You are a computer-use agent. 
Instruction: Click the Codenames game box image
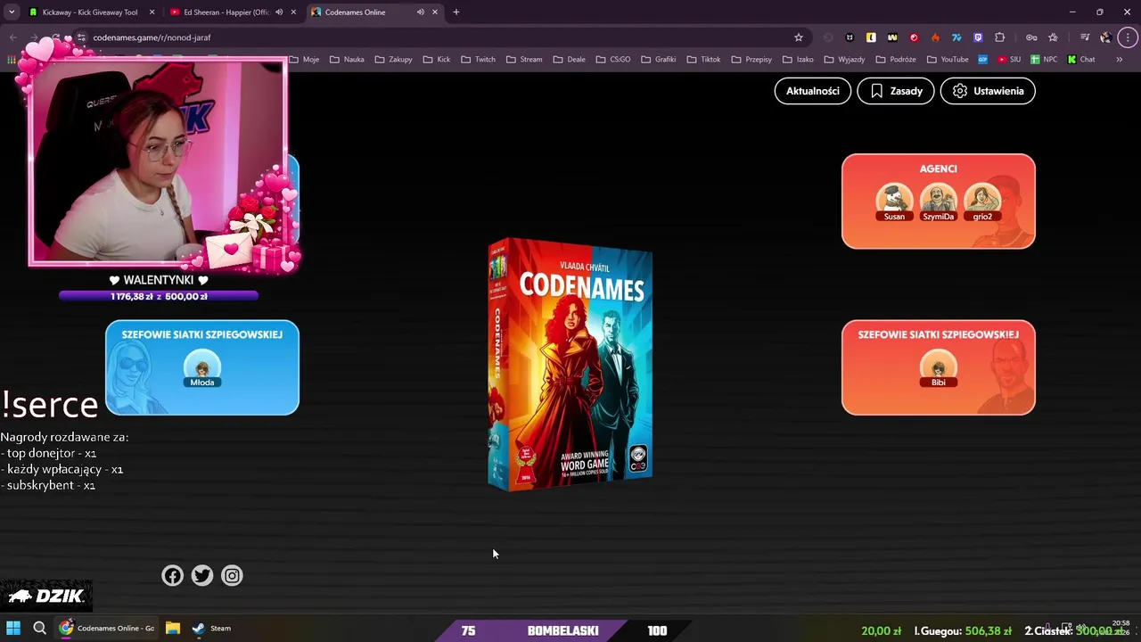[x=570, y=364]
